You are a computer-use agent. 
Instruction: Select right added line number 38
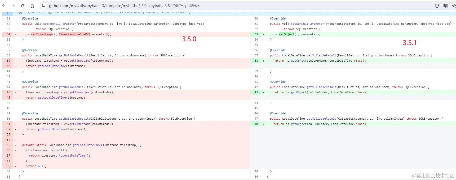click(256, 61)
